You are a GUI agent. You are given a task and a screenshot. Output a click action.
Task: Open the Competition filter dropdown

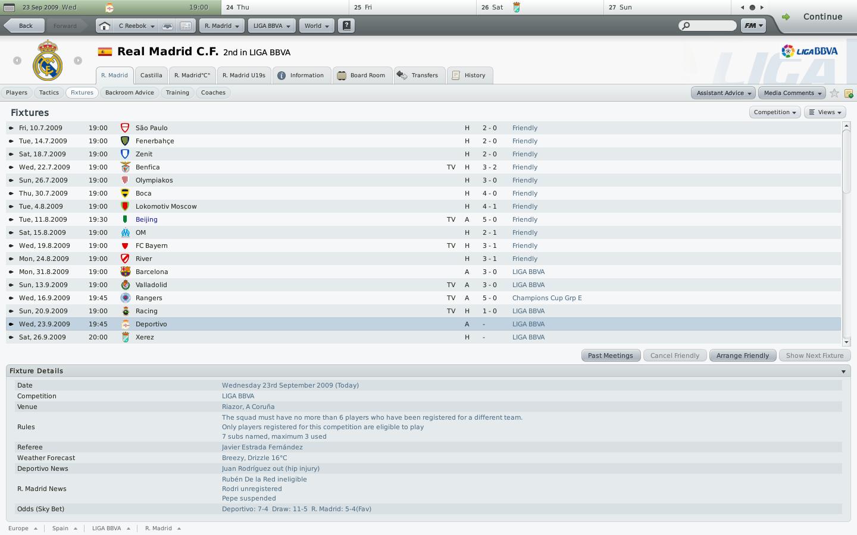pyautogui.click(x=774, y=112)
